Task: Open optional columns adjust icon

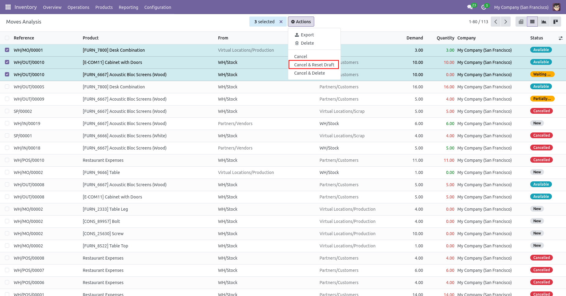Action: point(560,38)
